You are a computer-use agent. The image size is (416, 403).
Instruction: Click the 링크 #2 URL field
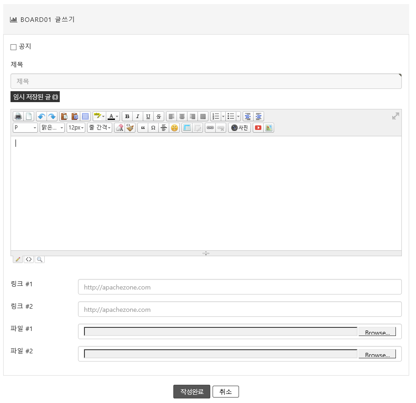click(x=240, y=309)
